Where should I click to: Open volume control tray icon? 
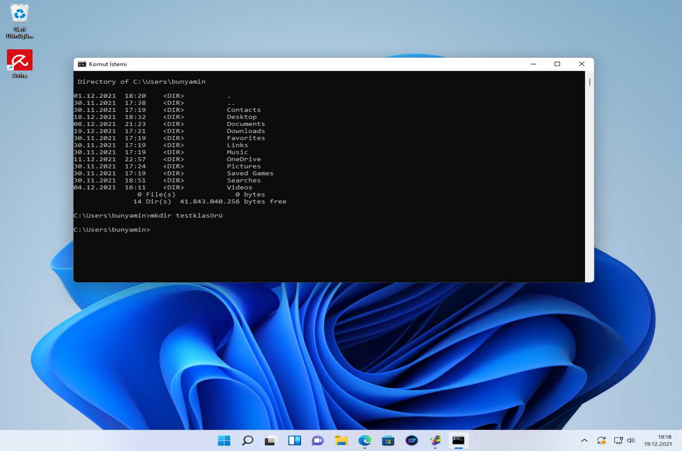coord(631,440)
